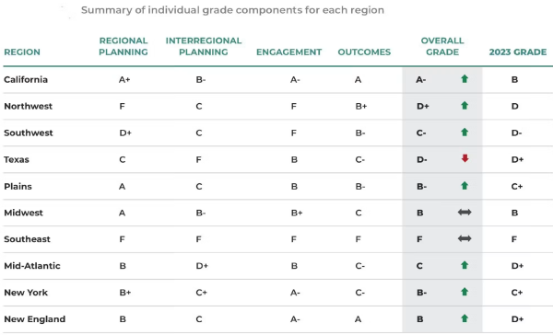The height and width of the screenshot is (335, 553).
Task: Click Southeast's gray sideways arrow icon
Action: 465,238
